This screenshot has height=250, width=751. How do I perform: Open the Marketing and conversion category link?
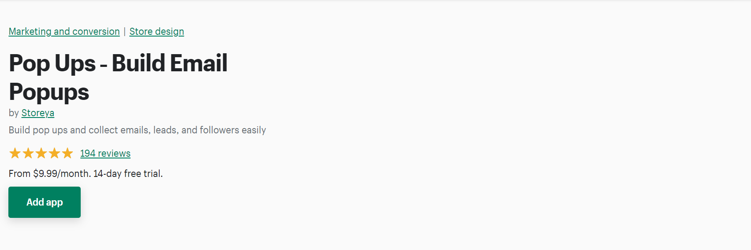click(64, 32)
